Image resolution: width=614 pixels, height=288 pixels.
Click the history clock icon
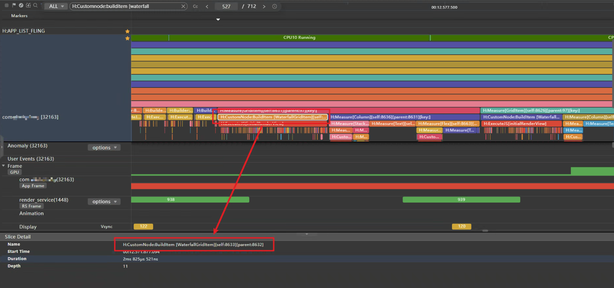point(274,6)
